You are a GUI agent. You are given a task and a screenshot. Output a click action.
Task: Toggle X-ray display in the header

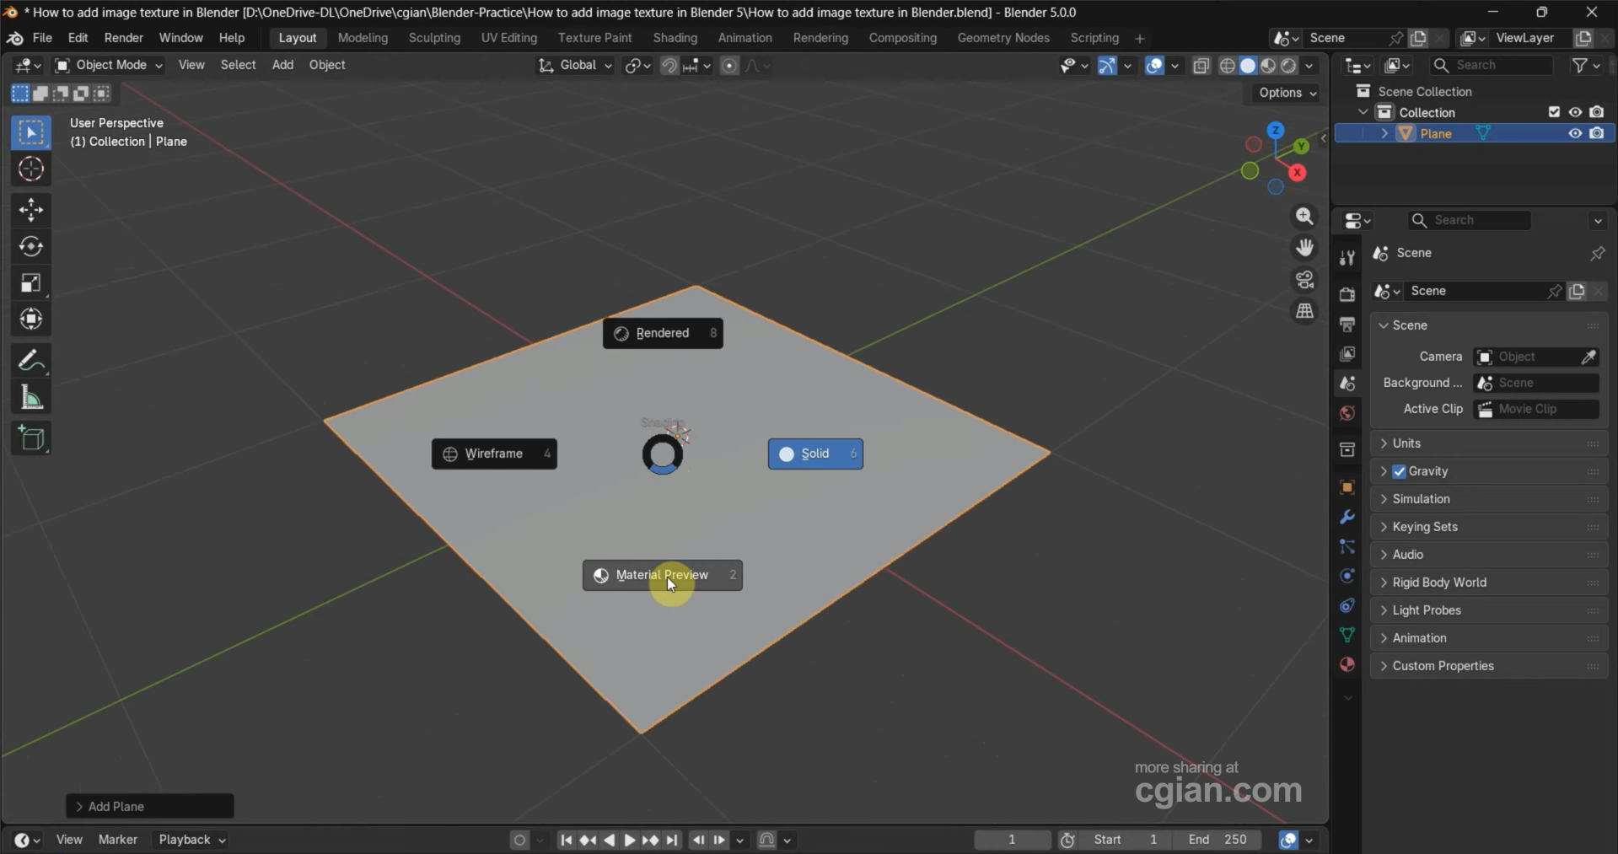[1201, 65]
